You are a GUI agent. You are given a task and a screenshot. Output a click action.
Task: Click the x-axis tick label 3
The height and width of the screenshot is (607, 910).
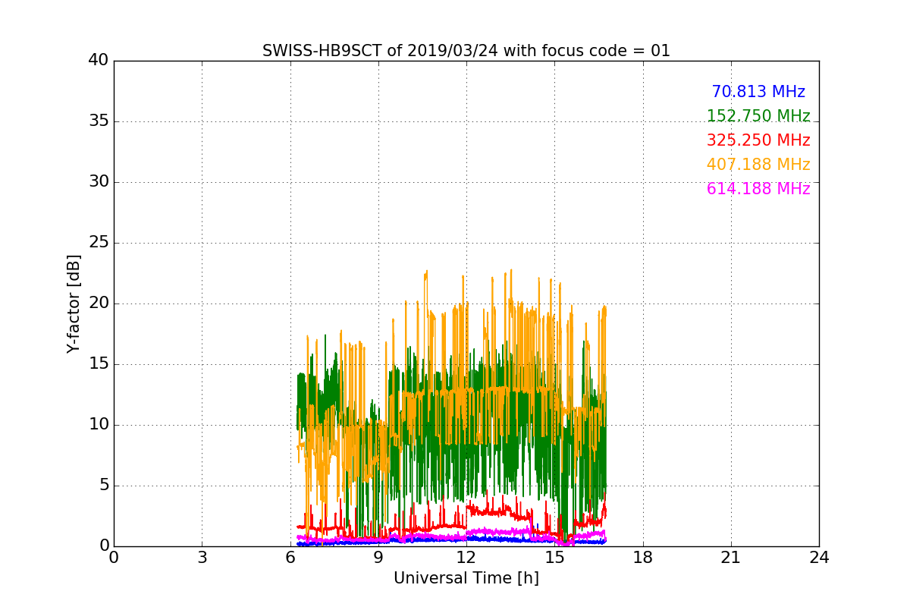[x=202, y=557]
